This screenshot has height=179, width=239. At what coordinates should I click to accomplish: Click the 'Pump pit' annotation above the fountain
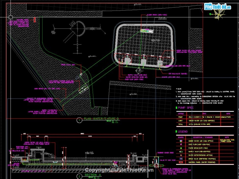click(x=162, y=18)
